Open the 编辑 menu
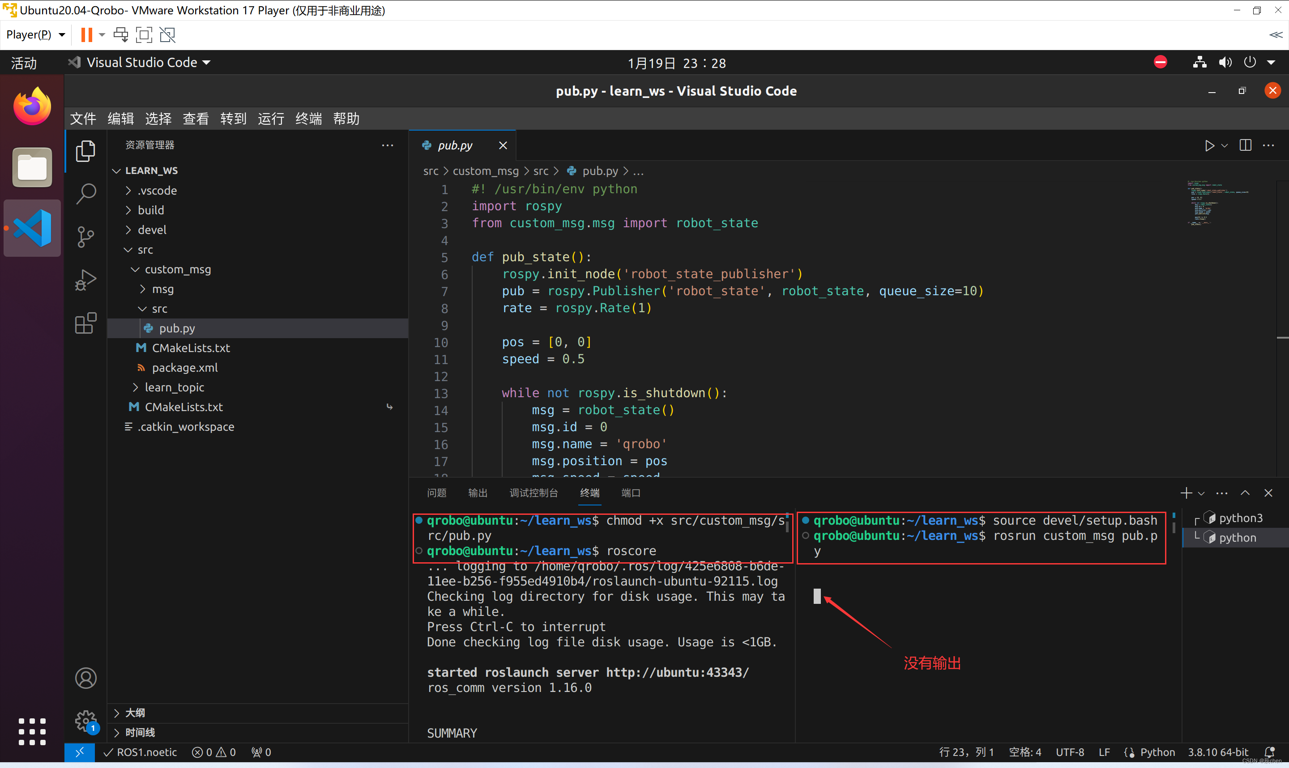 pos(120,119)
